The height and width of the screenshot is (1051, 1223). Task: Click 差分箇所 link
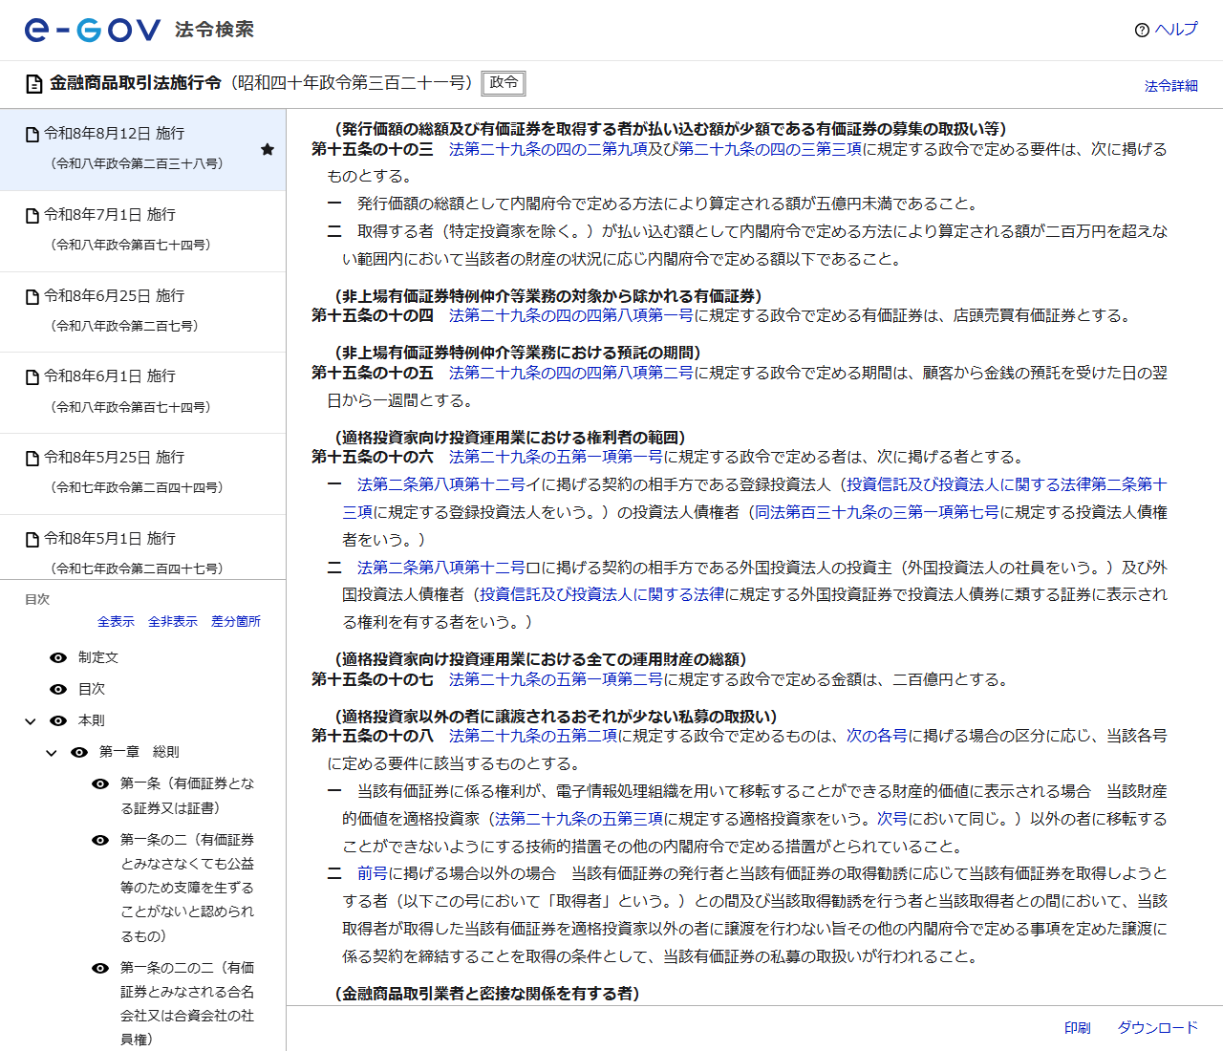click(x=236, y=621)
